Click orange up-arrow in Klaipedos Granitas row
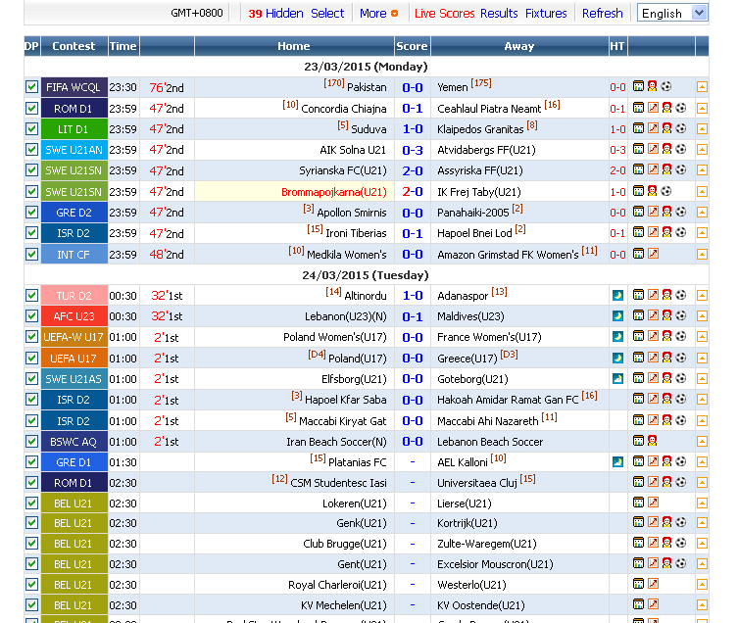Viewport: 738px width, 623px height. (702, 129)
